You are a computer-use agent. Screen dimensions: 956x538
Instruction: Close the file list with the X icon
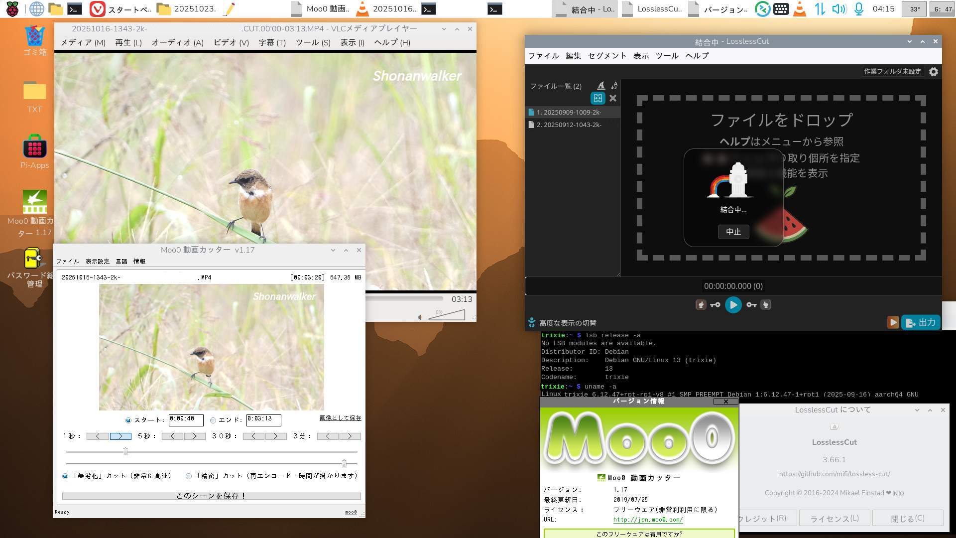[613, 98]
